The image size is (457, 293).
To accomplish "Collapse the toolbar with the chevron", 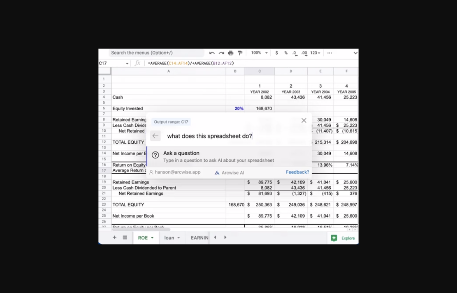I will coord(355,53).
